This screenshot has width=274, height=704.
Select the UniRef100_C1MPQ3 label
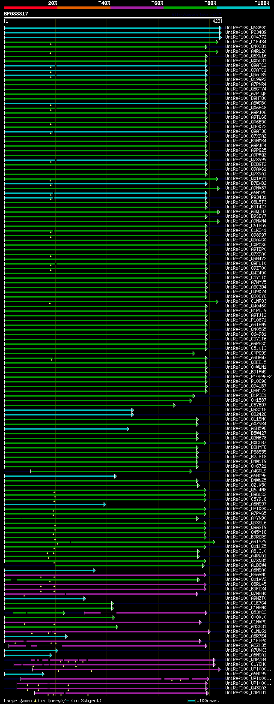click(246, 301)
